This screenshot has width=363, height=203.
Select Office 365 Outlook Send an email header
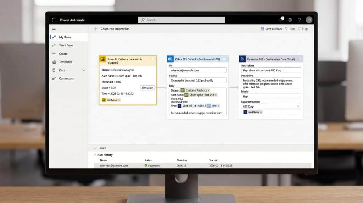pos(197,59)
